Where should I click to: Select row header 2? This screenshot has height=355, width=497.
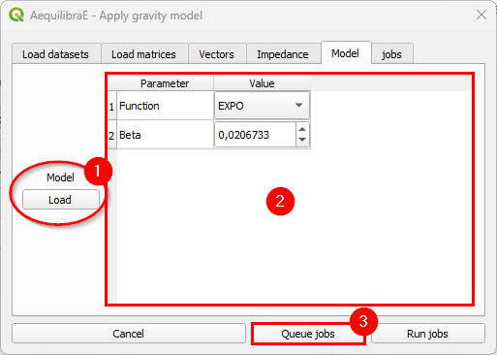(x=111, y=135)
